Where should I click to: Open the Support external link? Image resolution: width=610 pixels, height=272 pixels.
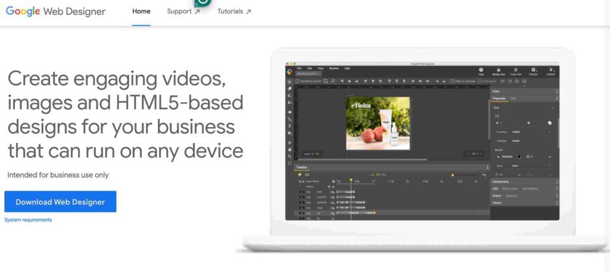183,11
